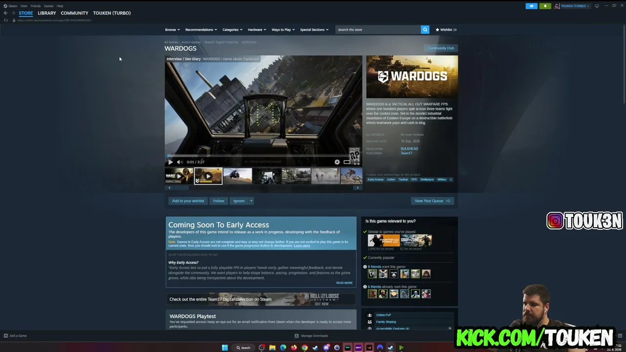This screenshot has width=626, height=352.
Task: Click Add a Game plus icon
Action: (6, 336)
